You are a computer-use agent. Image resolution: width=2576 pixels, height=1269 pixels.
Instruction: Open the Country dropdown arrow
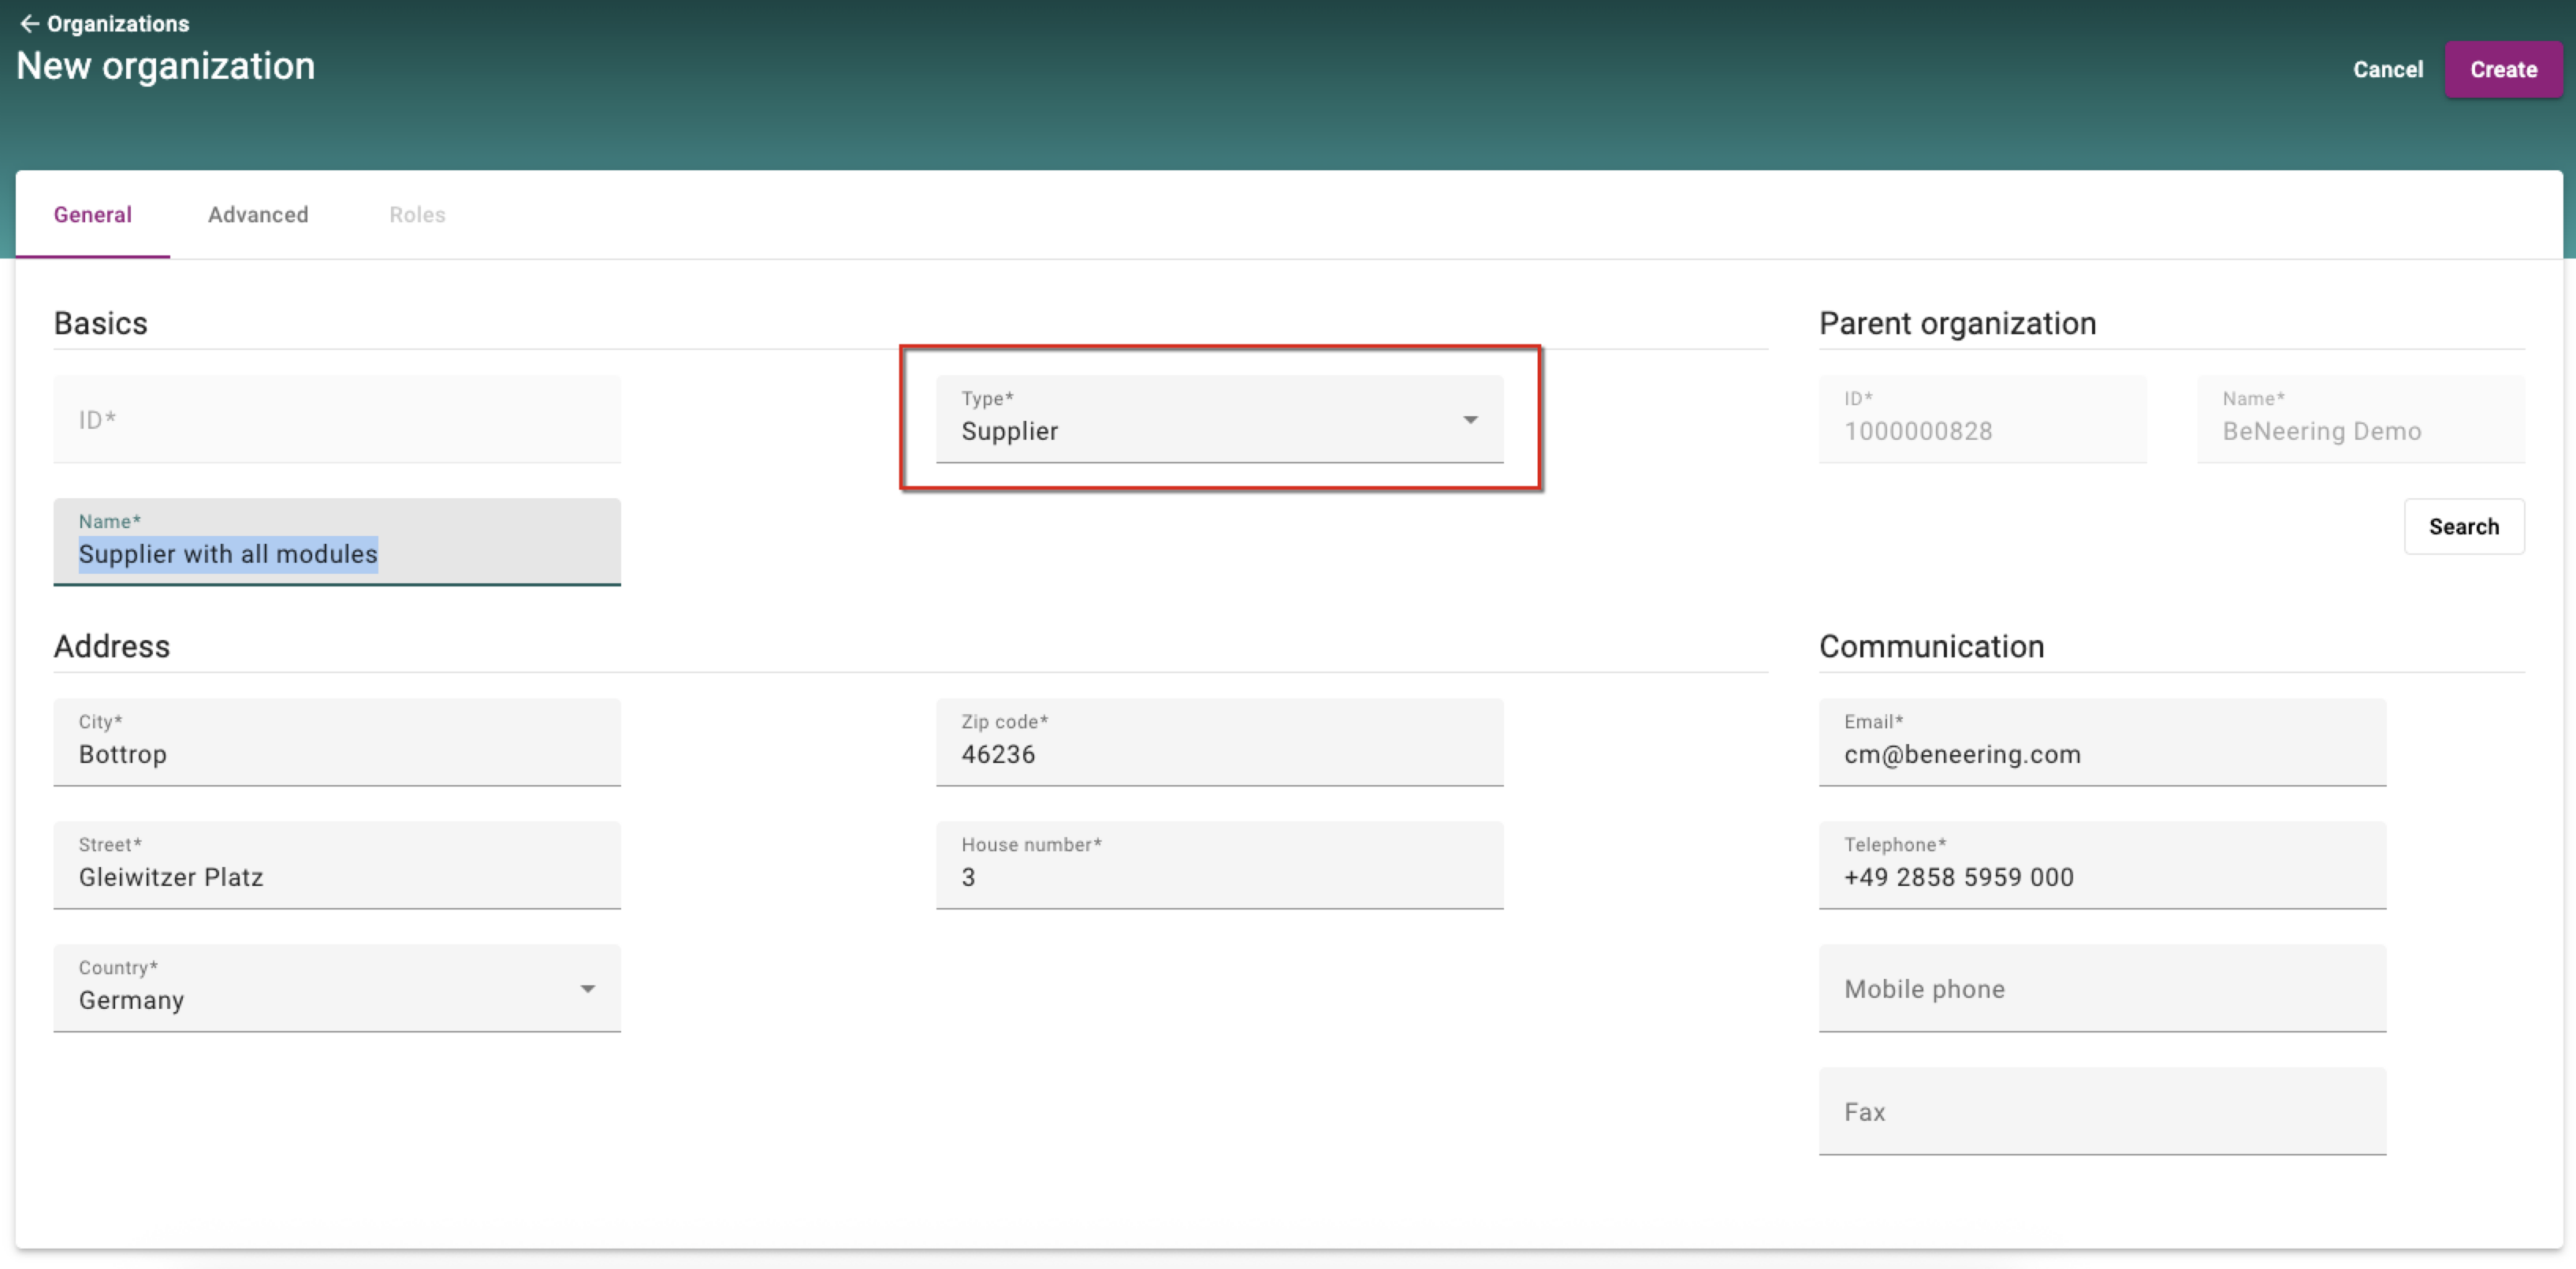tap(587, 988)
